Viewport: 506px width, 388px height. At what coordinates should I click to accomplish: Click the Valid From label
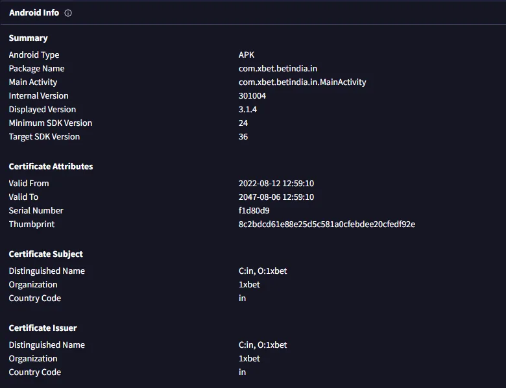tap(29, 184)
